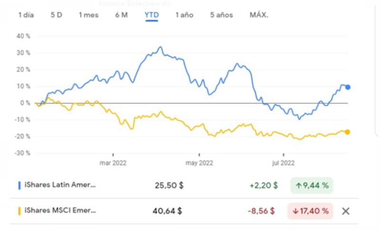Show the MÁX. full history range
The width and height of the screenshot is (380, 230).
(259, 15)
